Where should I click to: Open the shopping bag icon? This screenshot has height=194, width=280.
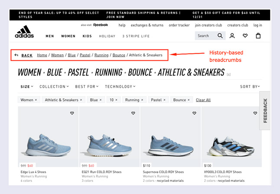coord(258,36)
